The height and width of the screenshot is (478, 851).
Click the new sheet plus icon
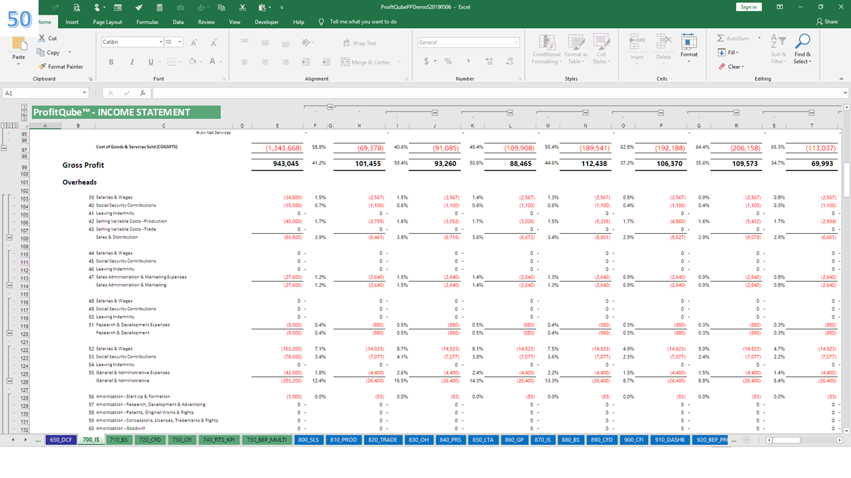[746, 440]
